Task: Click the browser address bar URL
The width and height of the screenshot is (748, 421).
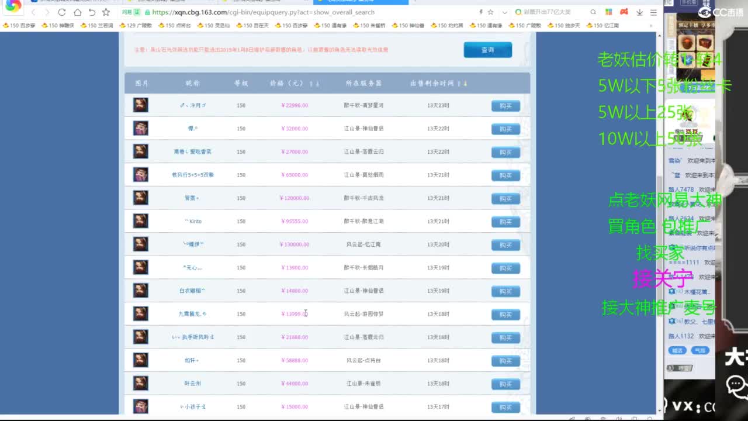Action: pos(263,12)
